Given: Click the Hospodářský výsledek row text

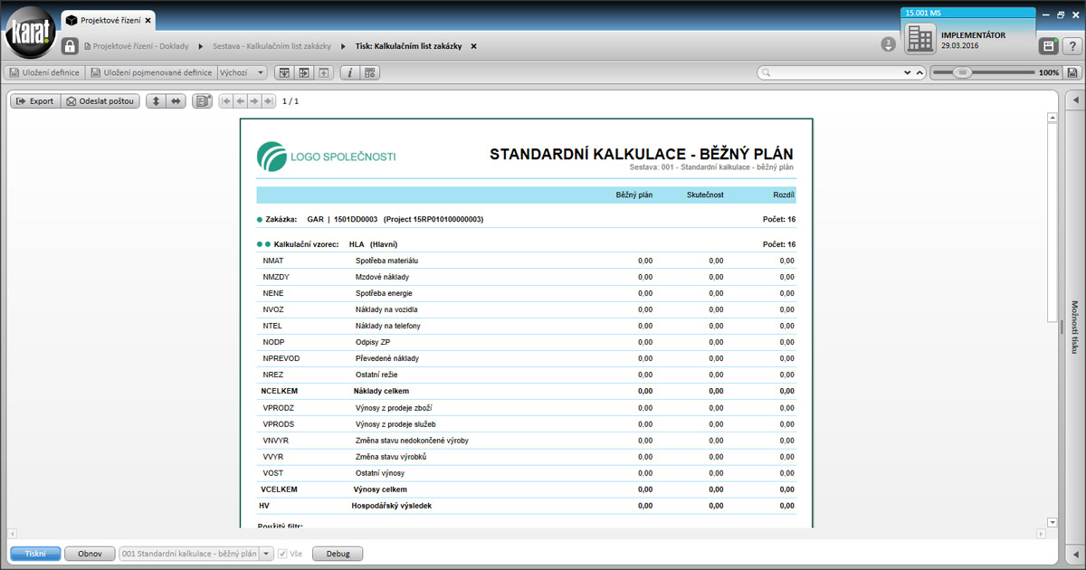Looking at the screenshot, I should tap(391, 505).
